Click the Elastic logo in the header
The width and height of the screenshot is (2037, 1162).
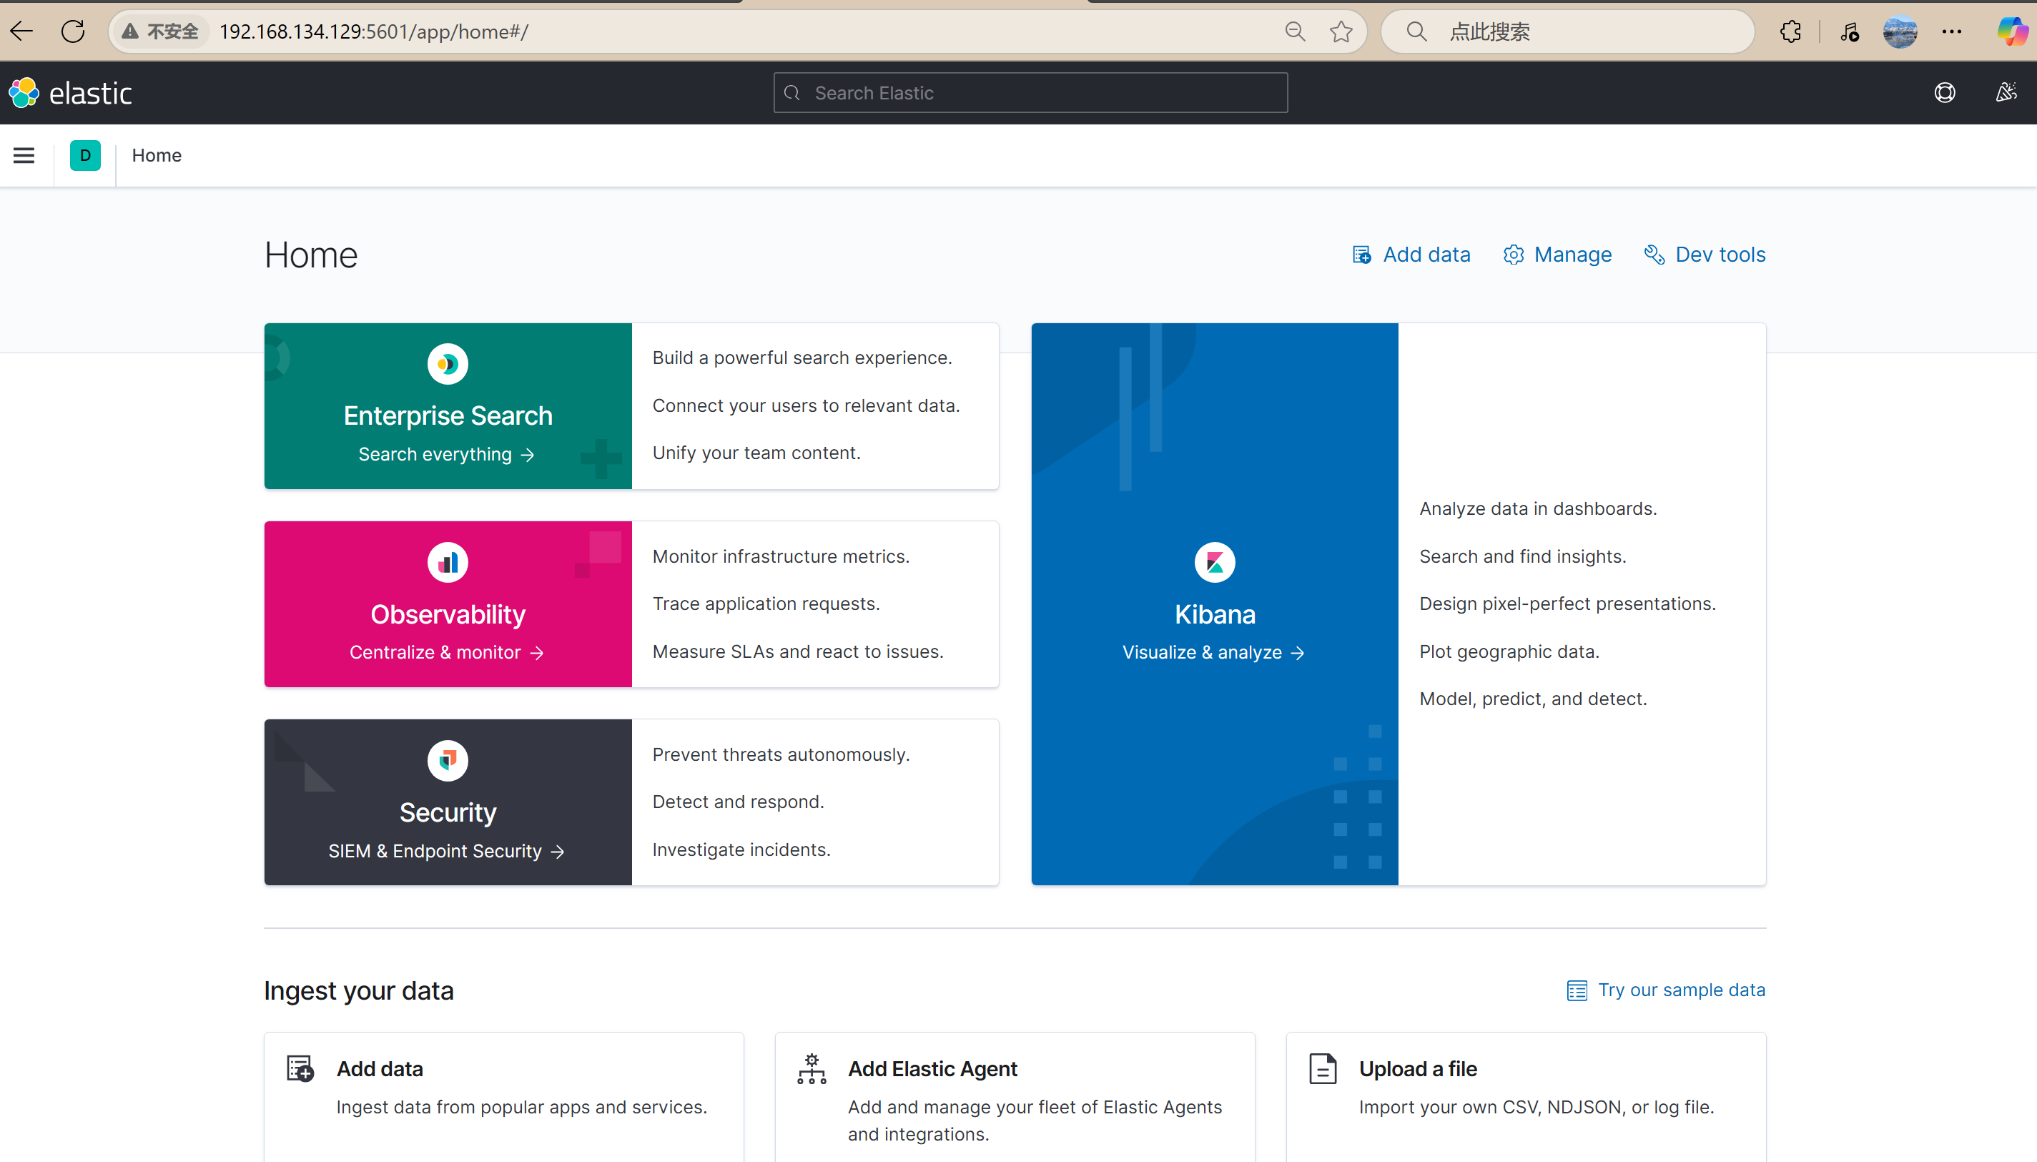[70, 92]
